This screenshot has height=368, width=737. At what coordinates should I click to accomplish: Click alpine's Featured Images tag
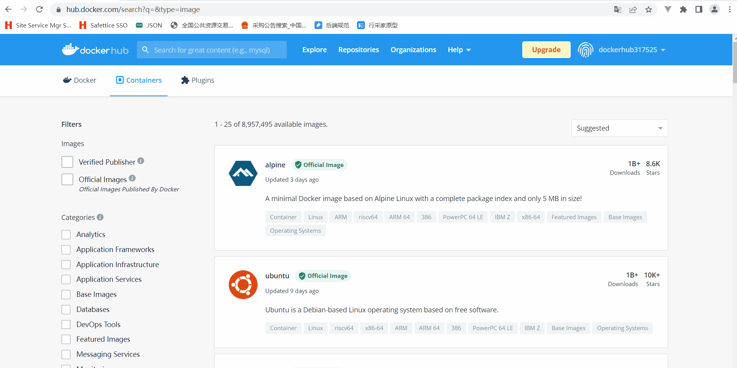574,217
